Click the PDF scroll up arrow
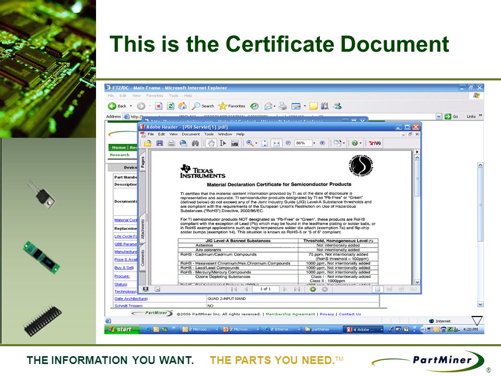This screenshot has width=501, height=376. click(x=417, y=158)
